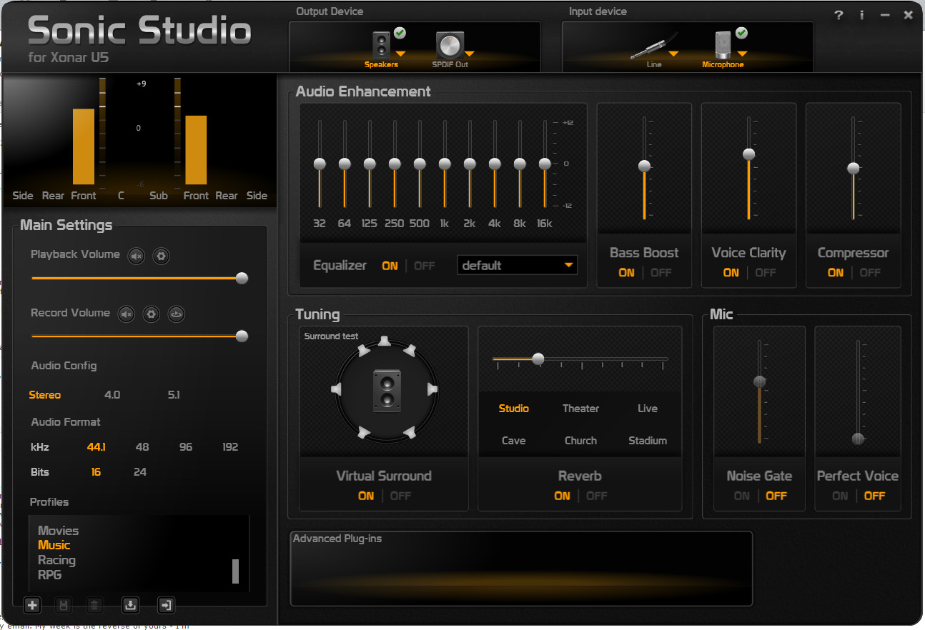Click the Bass Boost slider handle

click(645, 166)
